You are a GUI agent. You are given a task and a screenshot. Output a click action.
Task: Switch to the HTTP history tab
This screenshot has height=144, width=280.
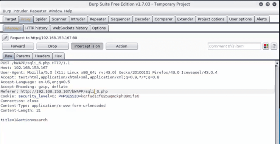click(36, 28)
